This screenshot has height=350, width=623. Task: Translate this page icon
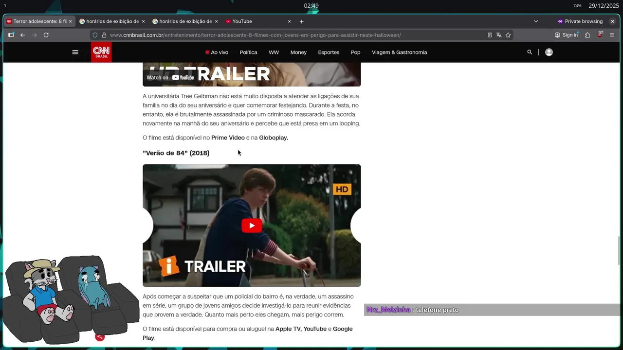499,35
